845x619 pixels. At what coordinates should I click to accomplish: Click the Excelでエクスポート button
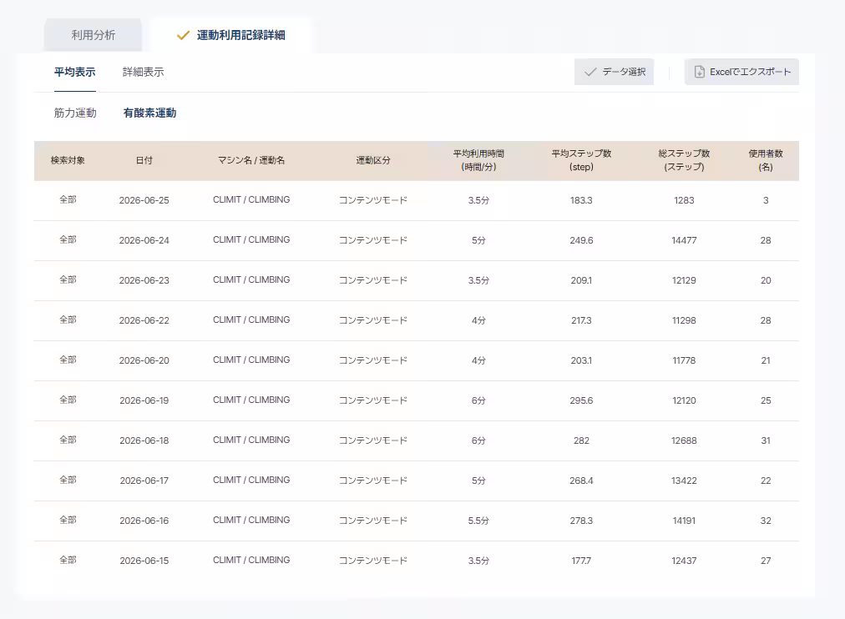(x=741, y=72)
